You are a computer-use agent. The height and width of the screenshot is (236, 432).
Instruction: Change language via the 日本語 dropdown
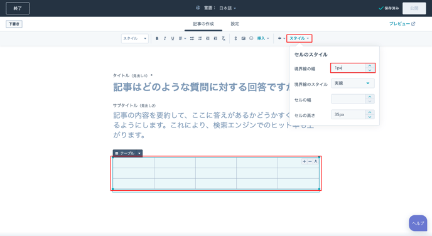227,8
